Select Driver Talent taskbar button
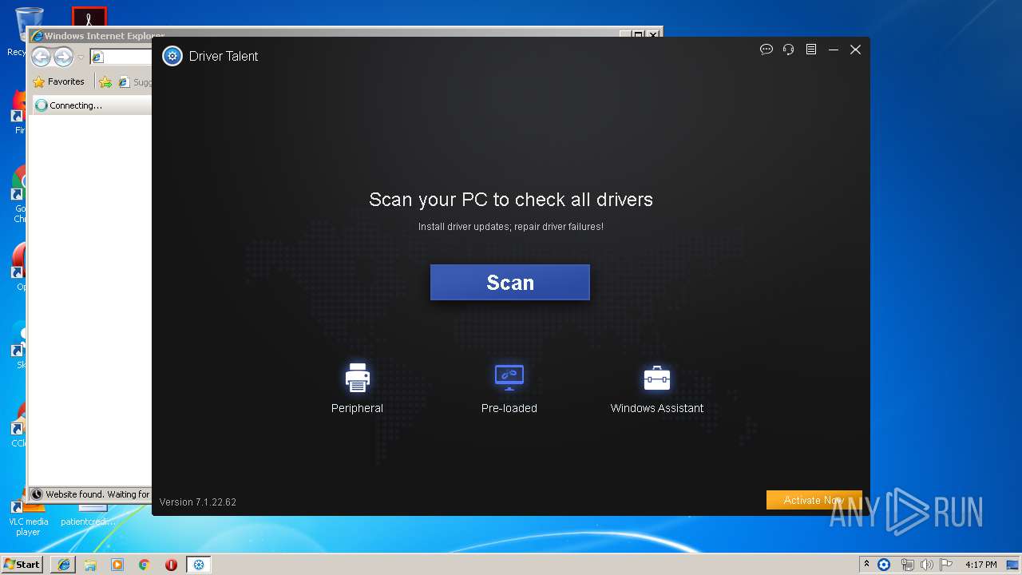The height and width of the screenshot is (575, 1022). tap(198, 565)
